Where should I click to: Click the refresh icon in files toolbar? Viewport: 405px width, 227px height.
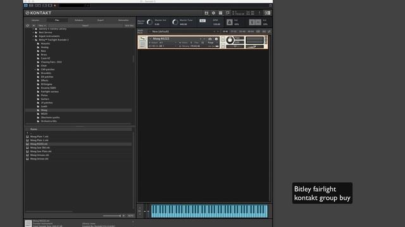tap(28, 25)
